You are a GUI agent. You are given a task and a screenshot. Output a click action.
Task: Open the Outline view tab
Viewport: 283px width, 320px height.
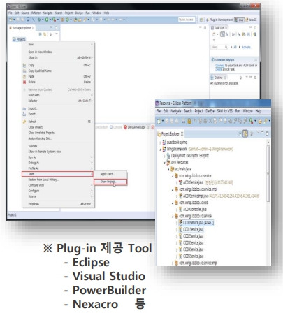(219, 78)
